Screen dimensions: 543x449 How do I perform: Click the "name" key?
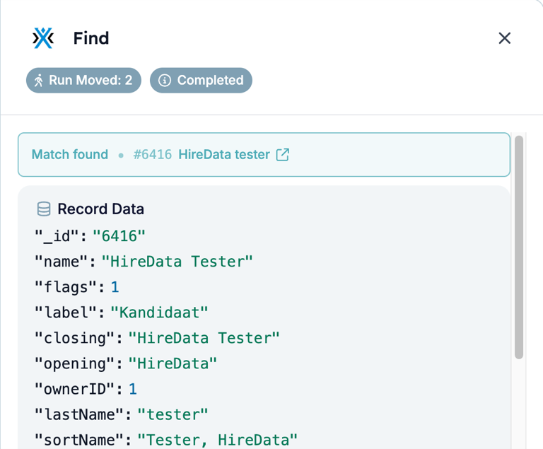(x=62, y=262)
